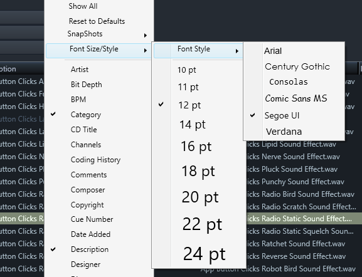Enable the BPM column
The height and width of the screenshot is (277, 362).
coord(78,100)
